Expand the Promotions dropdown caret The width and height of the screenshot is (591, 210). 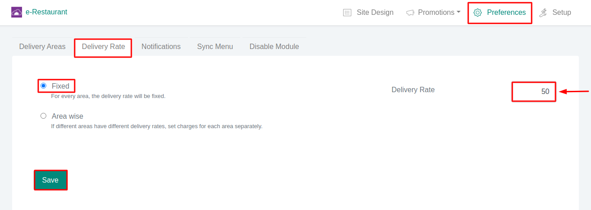[x=458, y=12]
